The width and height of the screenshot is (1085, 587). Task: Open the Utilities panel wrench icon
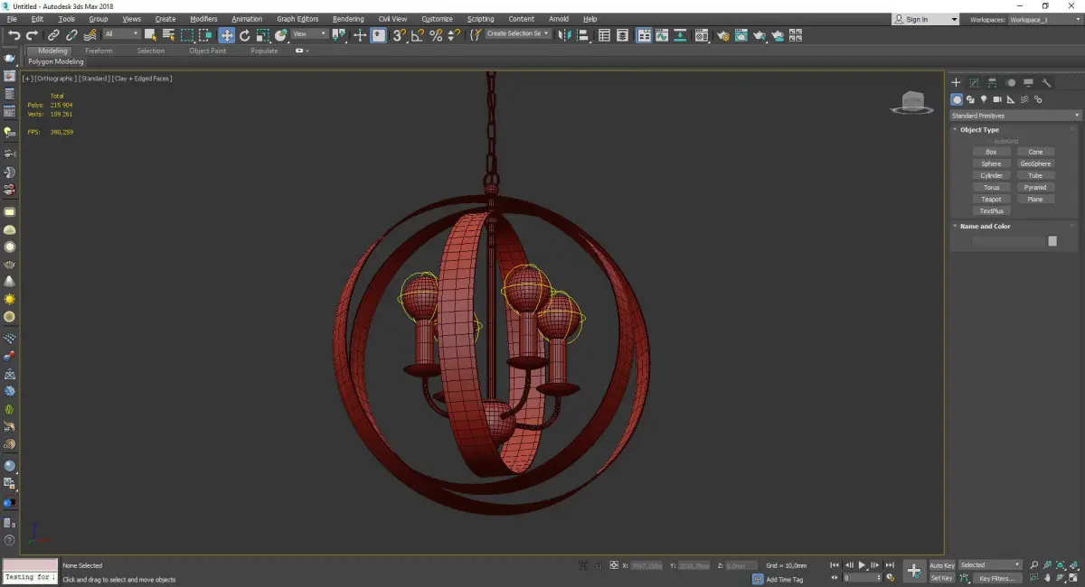1047,82
